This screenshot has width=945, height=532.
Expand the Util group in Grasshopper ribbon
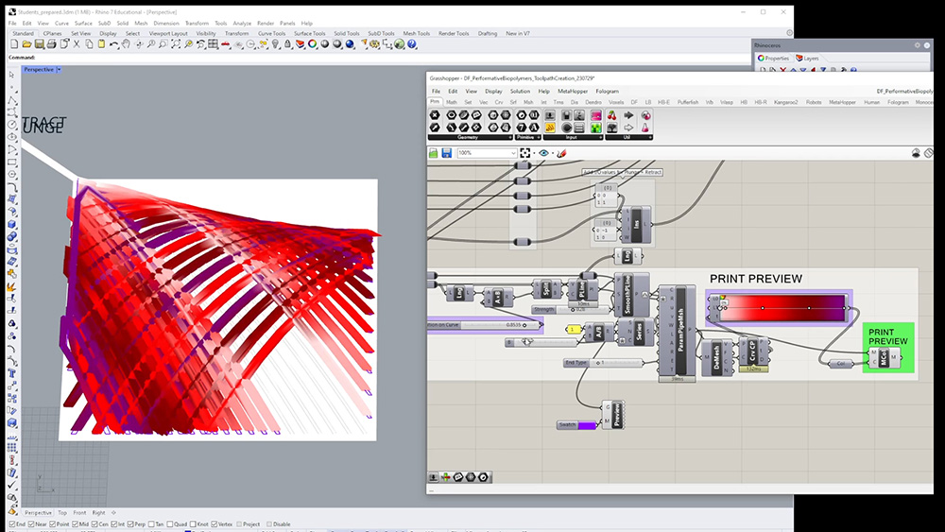(x=650, y=137)
